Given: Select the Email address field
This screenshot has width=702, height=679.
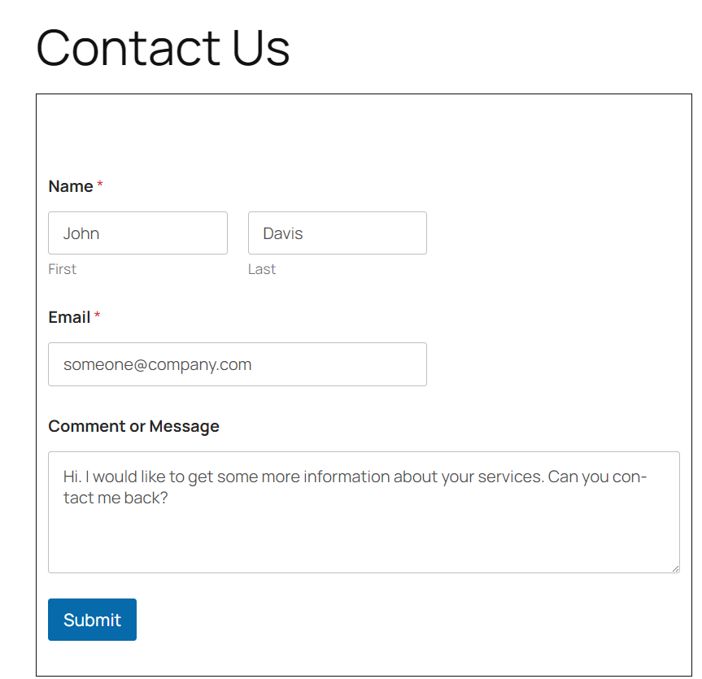Looking at the screenshot, I should click(237, 364).
